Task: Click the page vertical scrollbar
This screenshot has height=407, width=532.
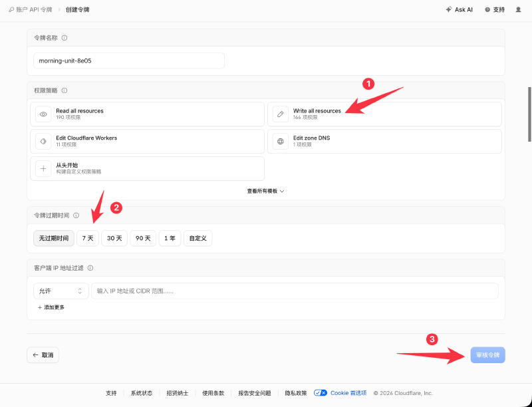Action: (x=529, y=114)
